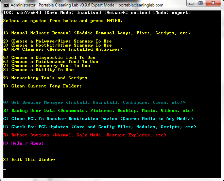
Task: Click option C Clone PCL To Another Device
Action: 98,119
